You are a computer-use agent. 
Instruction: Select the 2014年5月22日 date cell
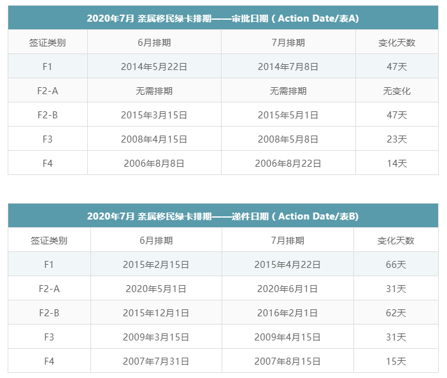coord(154,66)
